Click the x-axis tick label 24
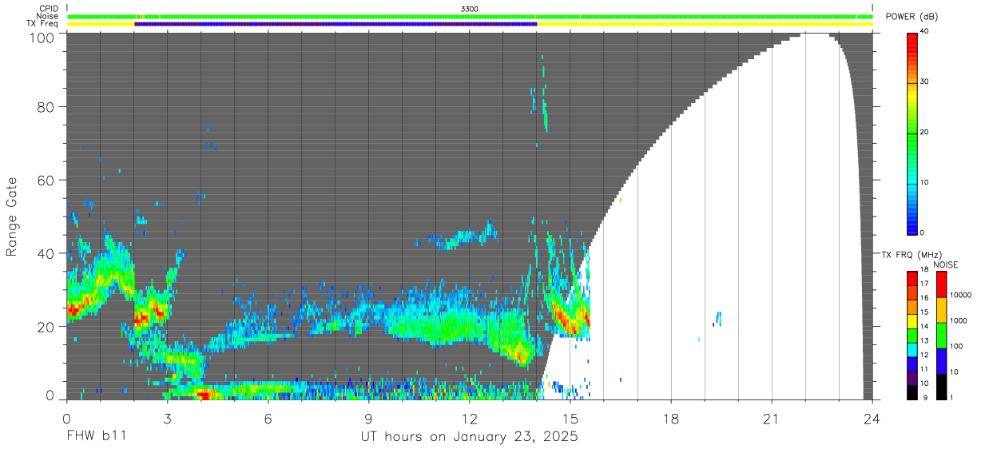This screenshot has height=453, width=981. 872,419
